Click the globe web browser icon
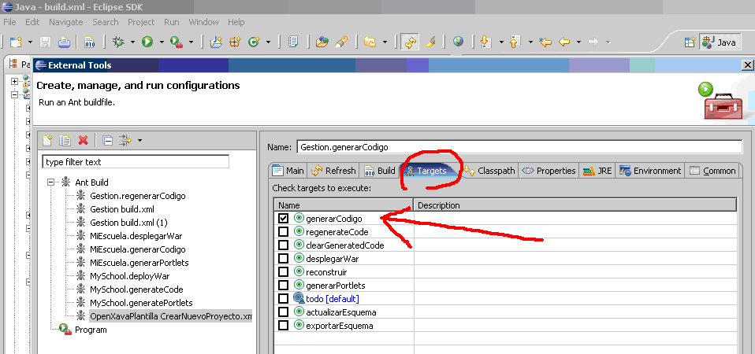Viewport: 755px width, 354px height. (x=458, y=42)
